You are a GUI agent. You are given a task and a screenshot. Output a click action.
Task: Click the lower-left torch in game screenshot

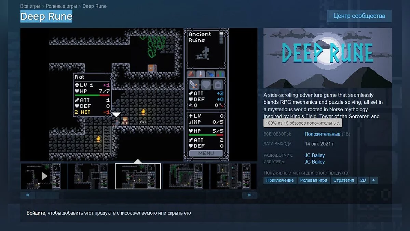[x=98, y=139]
